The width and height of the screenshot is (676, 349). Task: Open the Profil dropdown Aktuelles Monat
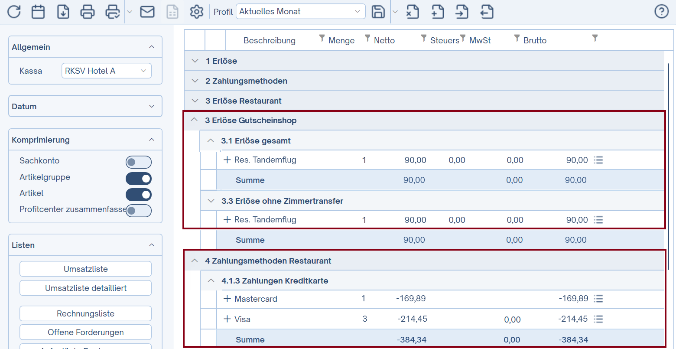pos(300,12)
